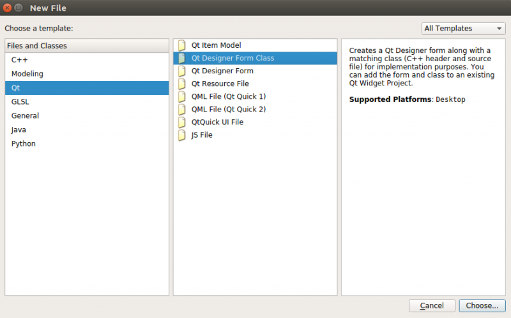
Task: Open the All Templates dropdown
Action: (x=463, y=29)
